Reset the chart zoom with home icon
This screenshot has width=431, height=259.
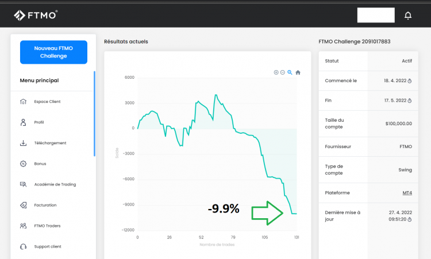pyautogui.click(x=298, y=72)
